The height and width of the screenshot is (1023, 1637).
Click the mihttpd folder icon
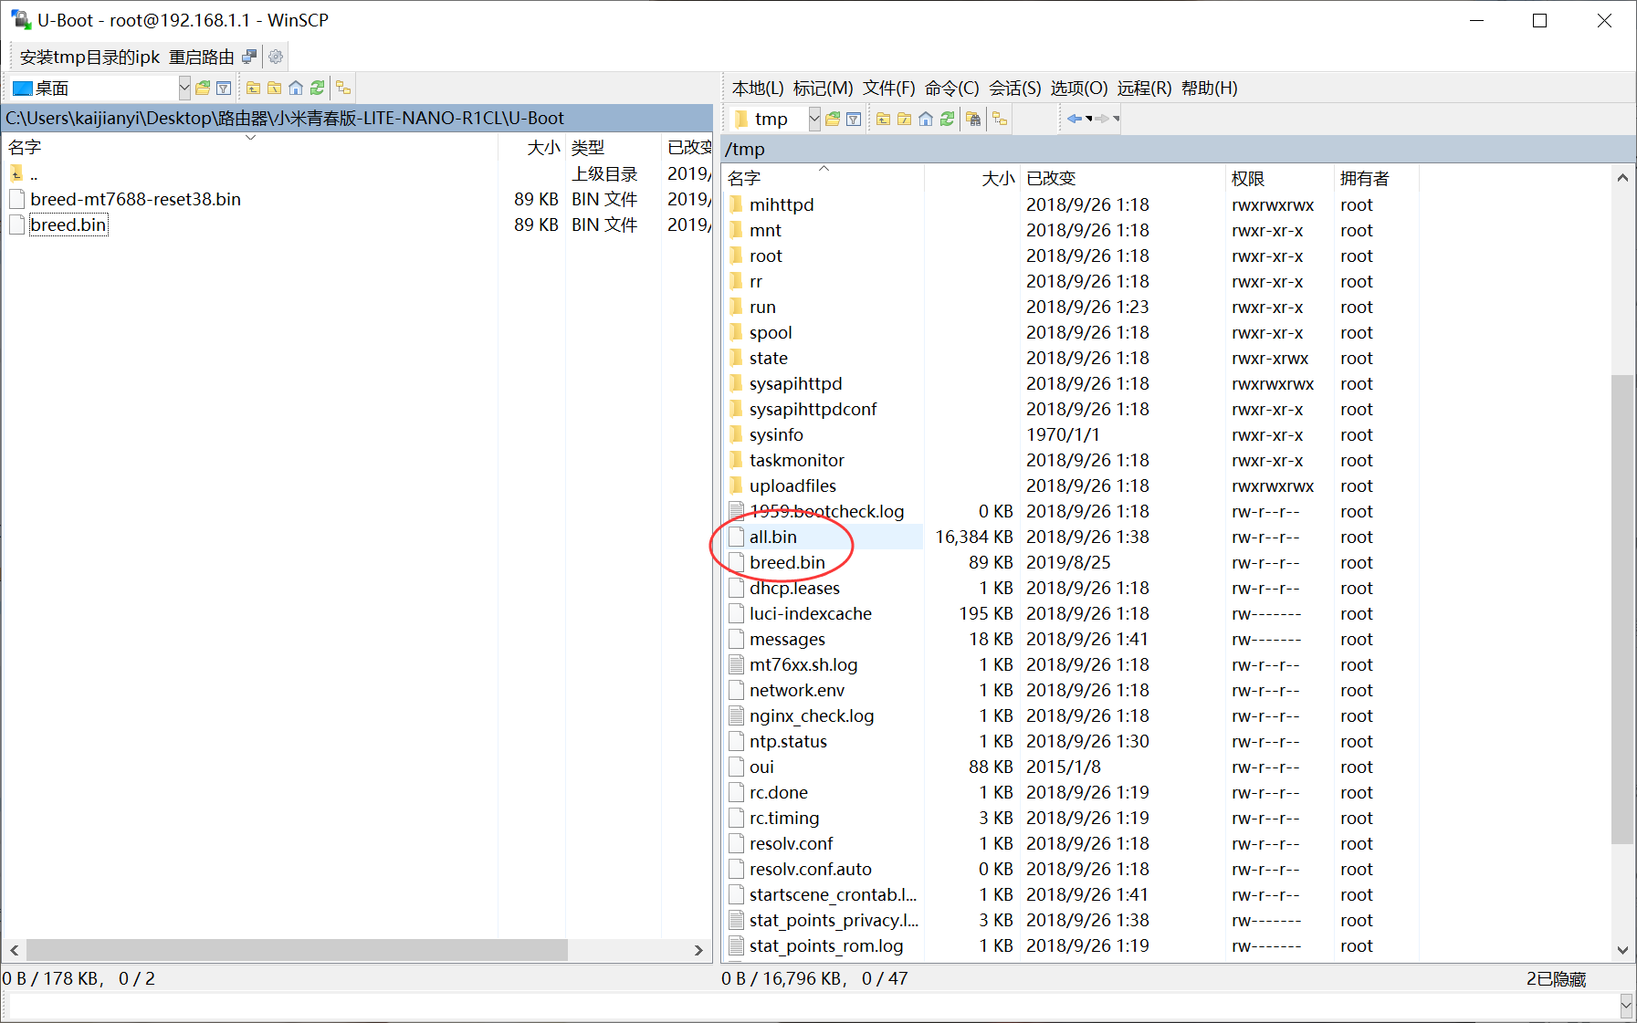737,204
